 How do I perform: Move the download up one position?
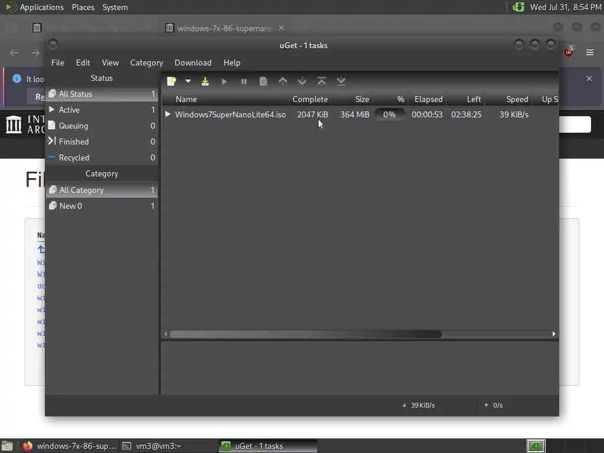[x=283, y=81]
